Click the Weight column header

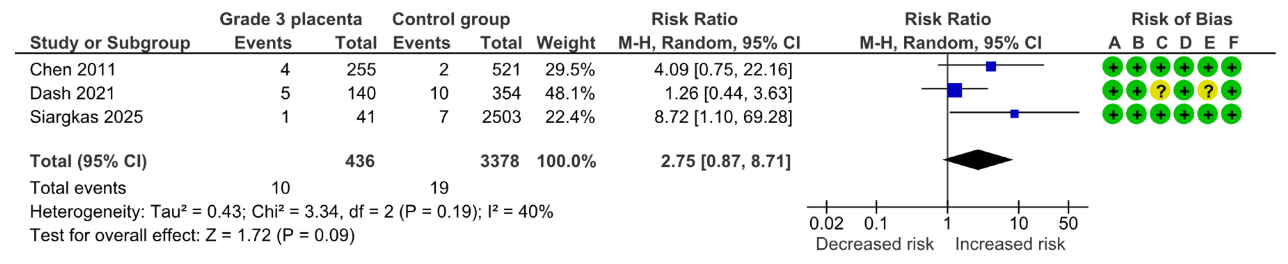[x=565, y=43]
